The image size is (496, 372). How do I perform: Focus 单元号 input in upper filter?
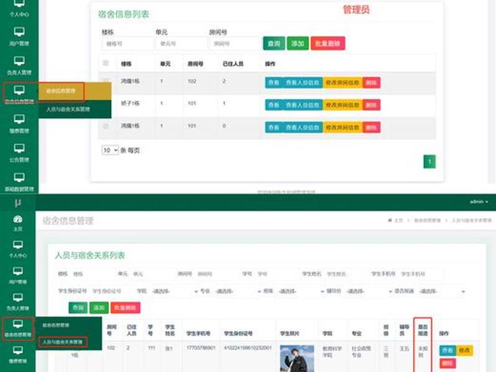(181, 43)
